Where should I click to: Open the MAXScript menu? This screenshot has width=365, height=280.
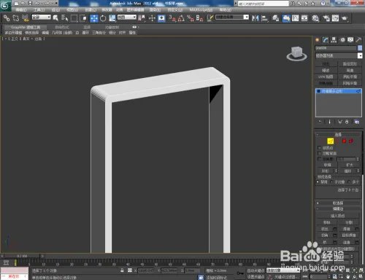point(201,9)
